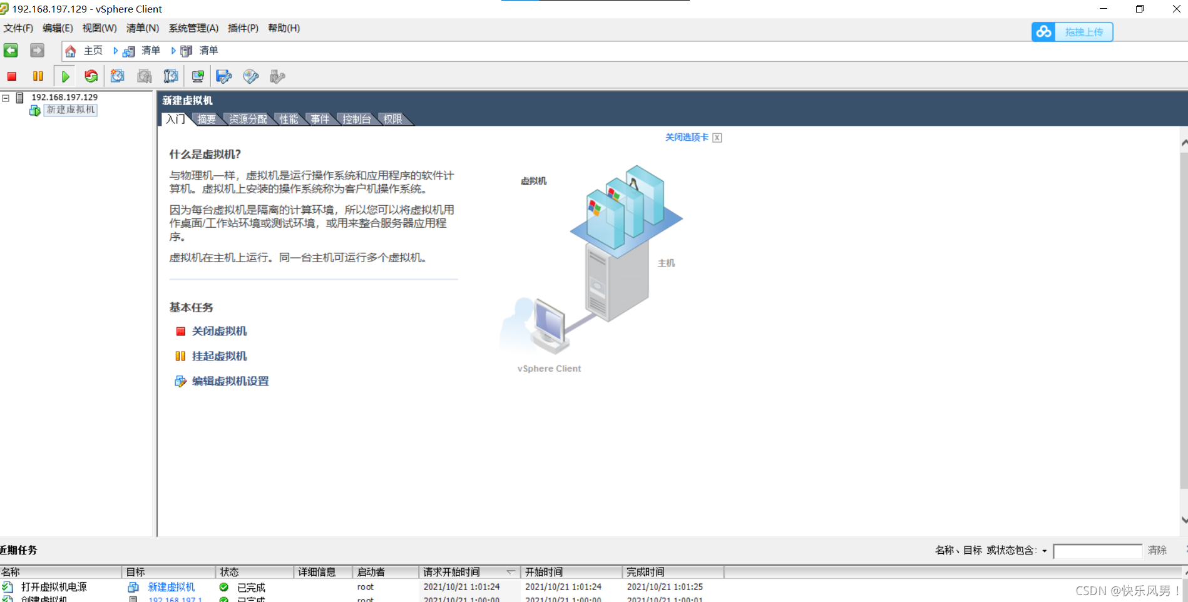Switch to the 控制台 tab
Image resolution: width=1188 pixels, height=602 pixels.
coord(357,119)
